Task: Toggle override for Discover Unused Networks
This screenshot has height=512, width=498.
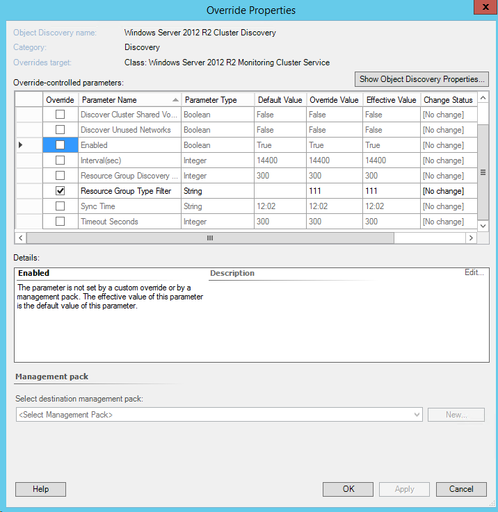Action: 60,130
